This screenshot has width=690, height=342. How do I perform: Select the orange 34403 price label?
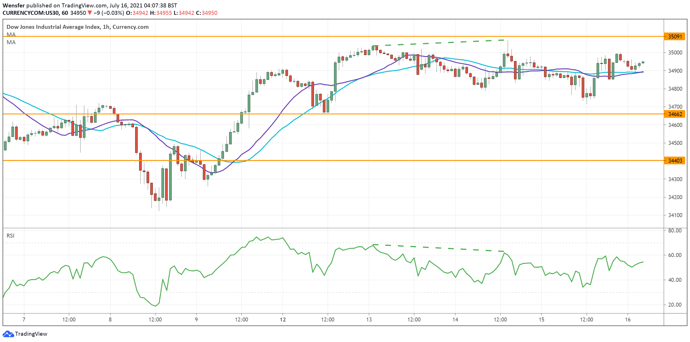(x=675, y=161)
